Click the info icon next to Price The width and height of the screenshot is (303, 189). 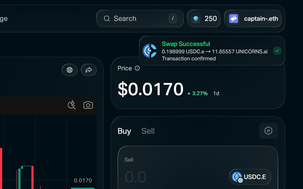(137, 68)
